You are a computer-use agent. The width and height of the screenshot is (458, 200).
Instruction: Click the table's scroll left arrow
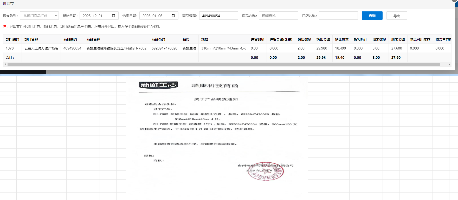click(5, 65)
